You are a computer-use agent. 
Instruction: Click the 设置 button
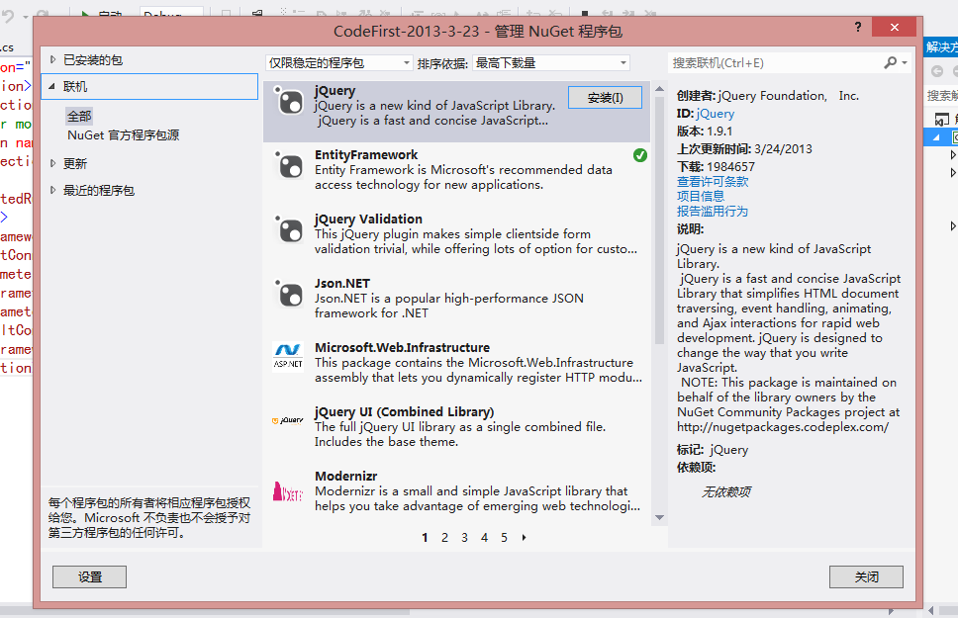[90, 577]
